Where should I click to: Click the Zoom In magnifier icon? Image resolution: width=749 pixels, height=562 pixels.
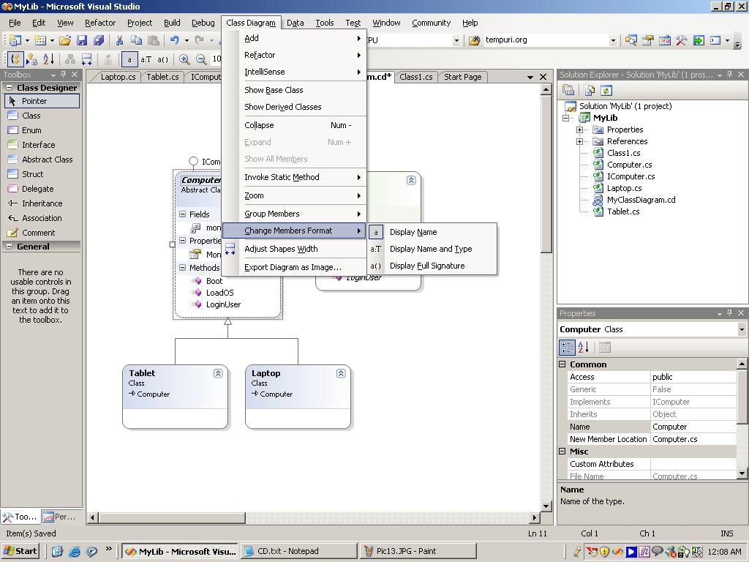pyautogui.click(x=184, y=59)
